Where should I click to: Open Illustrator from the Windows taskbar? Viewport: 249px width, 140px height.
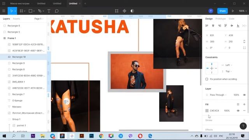82,136
